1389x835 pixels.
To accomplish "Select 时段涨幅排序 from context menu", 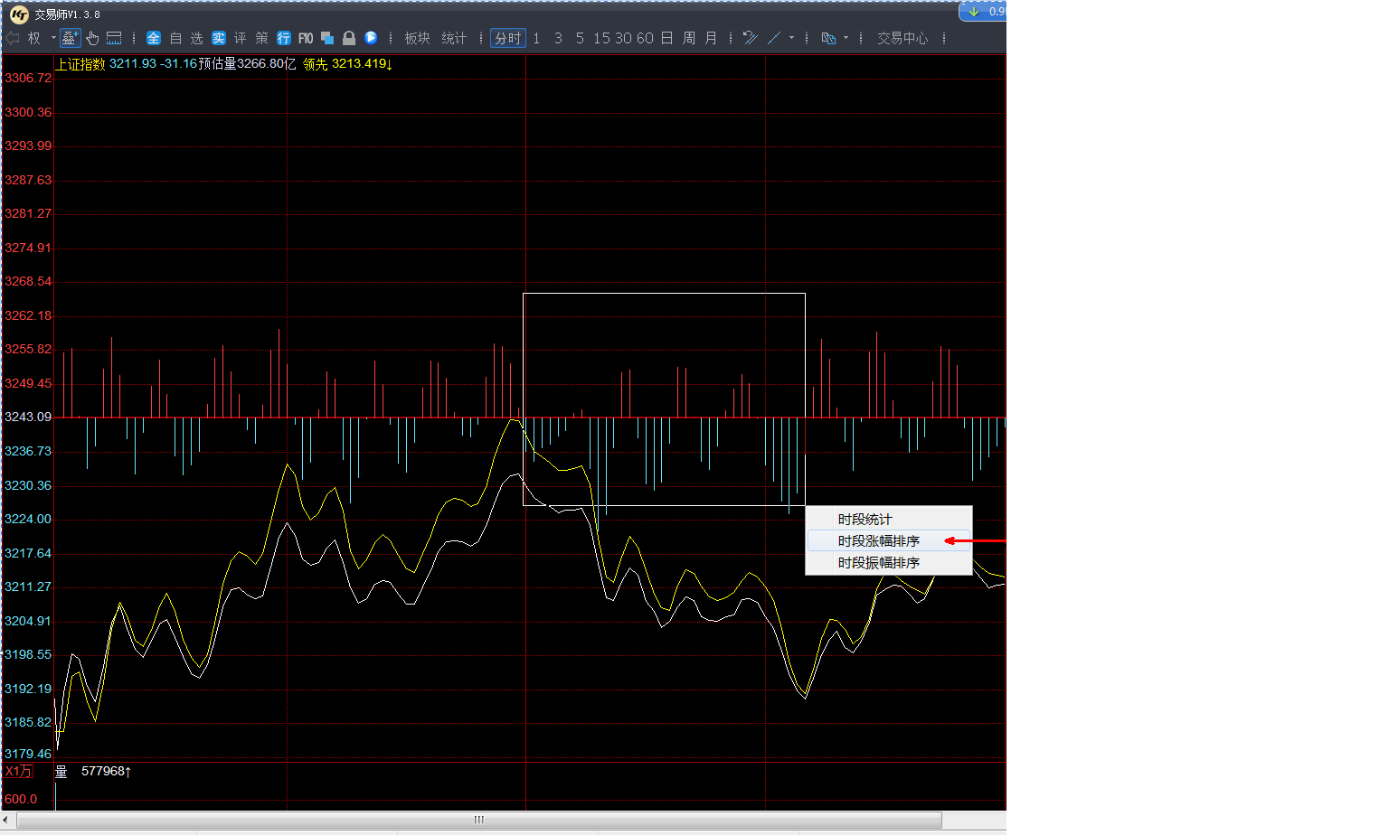I will point(878,541).
